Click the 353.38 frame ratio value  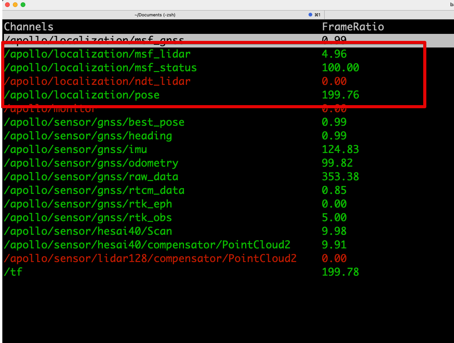click(341, 177)
